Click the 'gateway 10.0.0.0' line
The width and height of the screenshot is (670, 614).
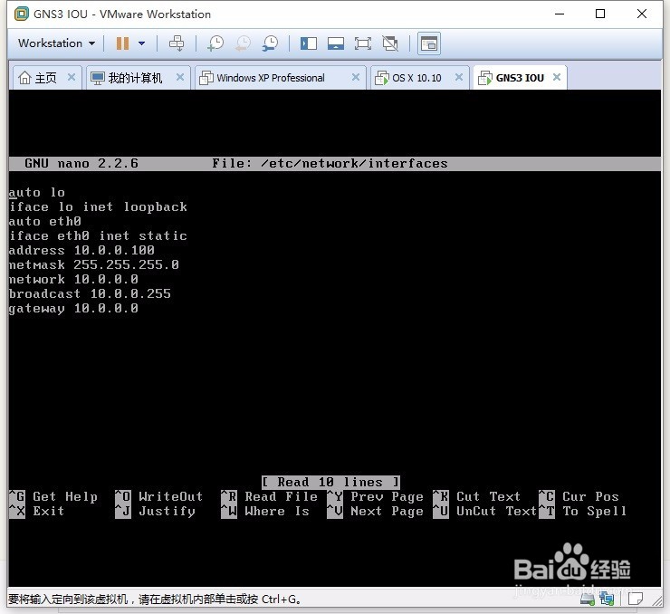click(x=73, y=309)
